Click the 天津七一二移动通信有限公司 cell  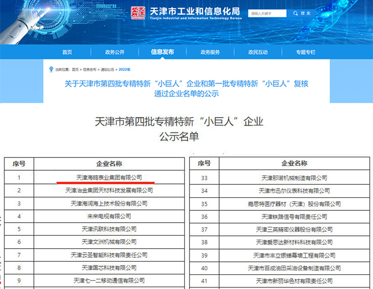coord(109,281)
